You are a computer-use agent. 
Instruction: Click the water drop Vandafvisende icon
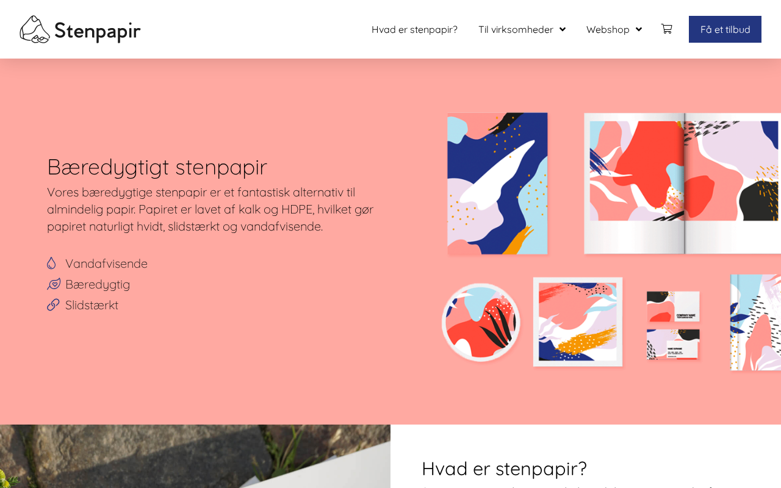point(51,263)
